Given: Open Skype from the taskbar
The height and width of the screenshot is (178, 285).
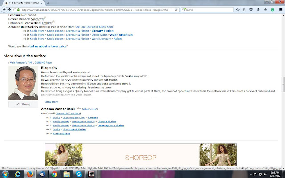Looking at the screenshot, I should [x=79, y=174].
